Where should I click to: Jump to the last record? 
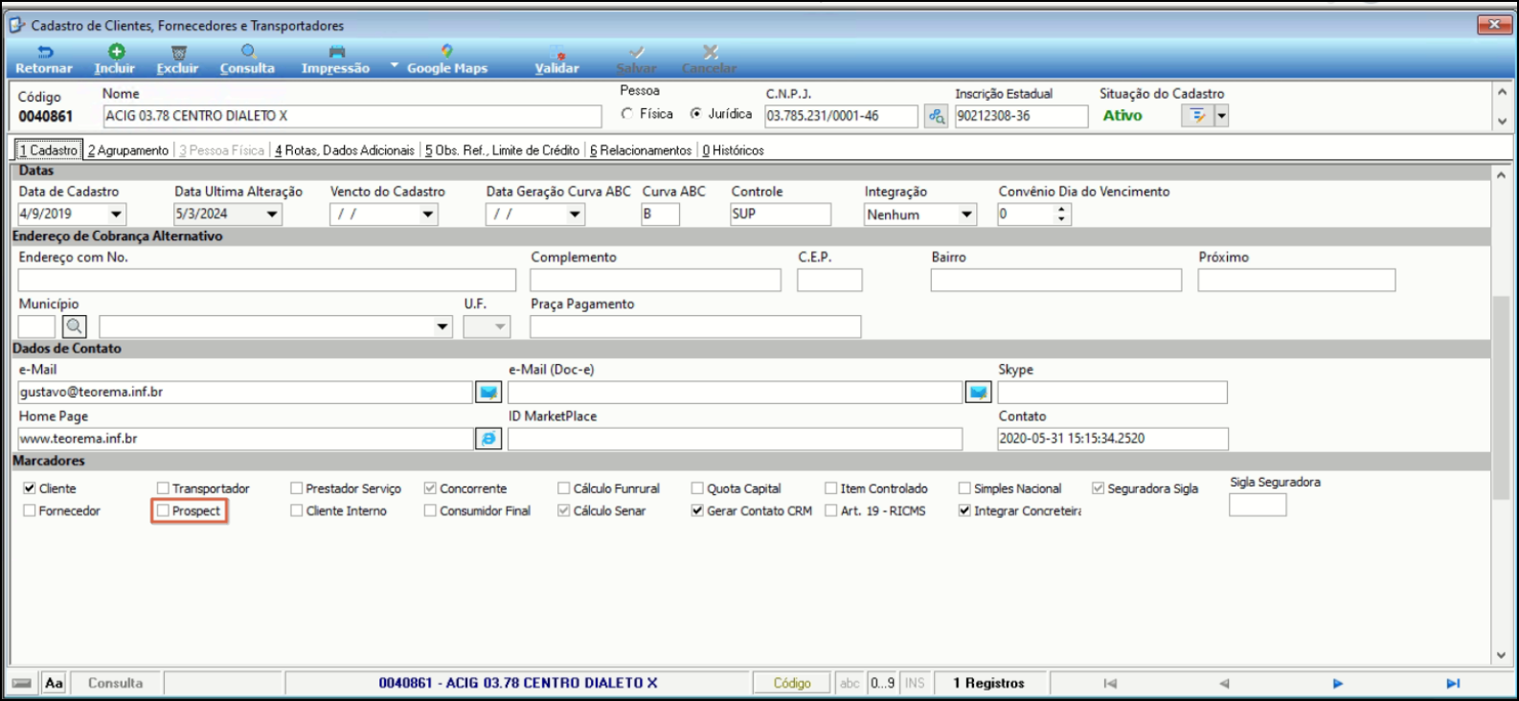tap(1453, 684)
